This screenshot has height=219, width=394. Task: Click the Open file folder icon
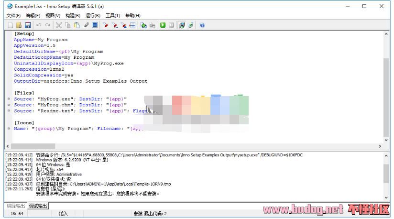19,25
